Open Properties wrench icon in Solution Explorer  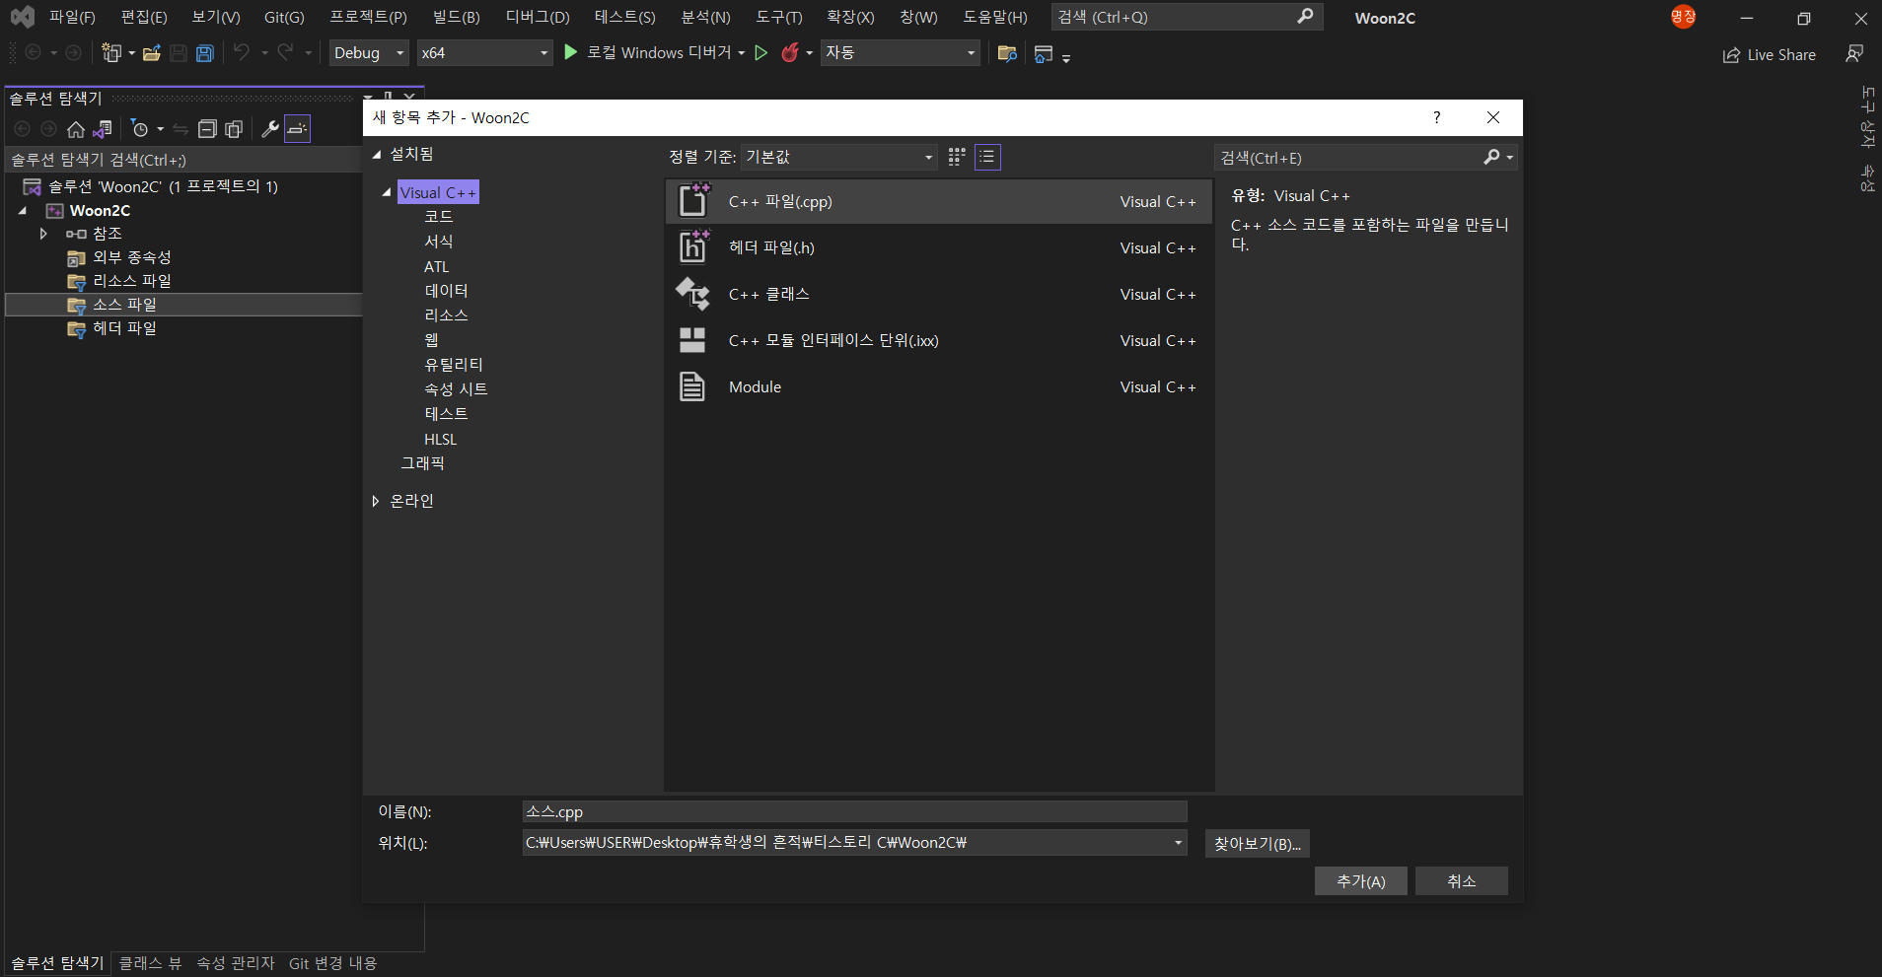tap(270, 129)
